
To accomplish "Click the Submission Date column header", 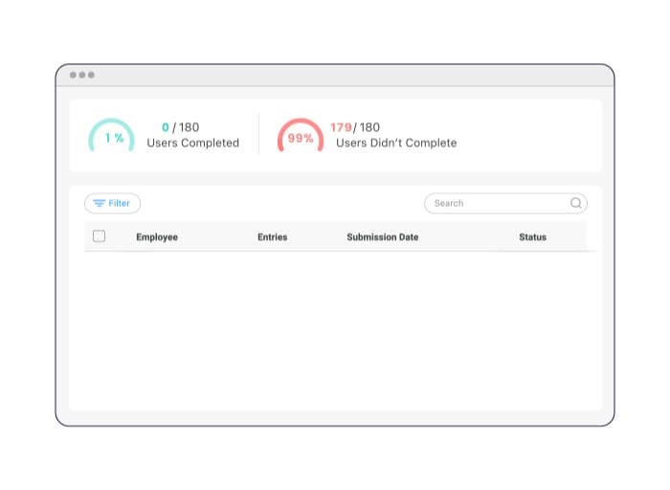I will tap(382, 237).
